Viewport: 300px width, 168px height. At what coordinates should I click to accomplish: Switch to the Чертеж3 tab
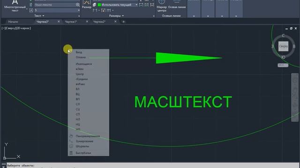pyautogui.click(x=43, y=22)
